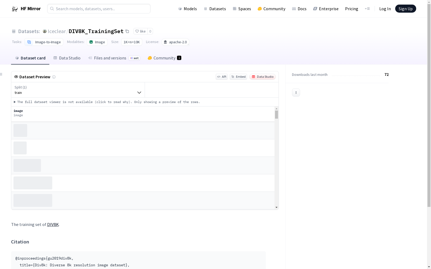
Task: Click Log In
Action: tap(385, 9)
